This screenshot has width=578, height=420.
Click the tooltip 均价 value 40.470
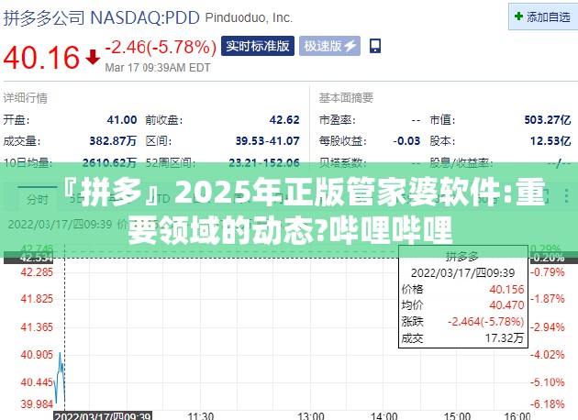point(506,305)
